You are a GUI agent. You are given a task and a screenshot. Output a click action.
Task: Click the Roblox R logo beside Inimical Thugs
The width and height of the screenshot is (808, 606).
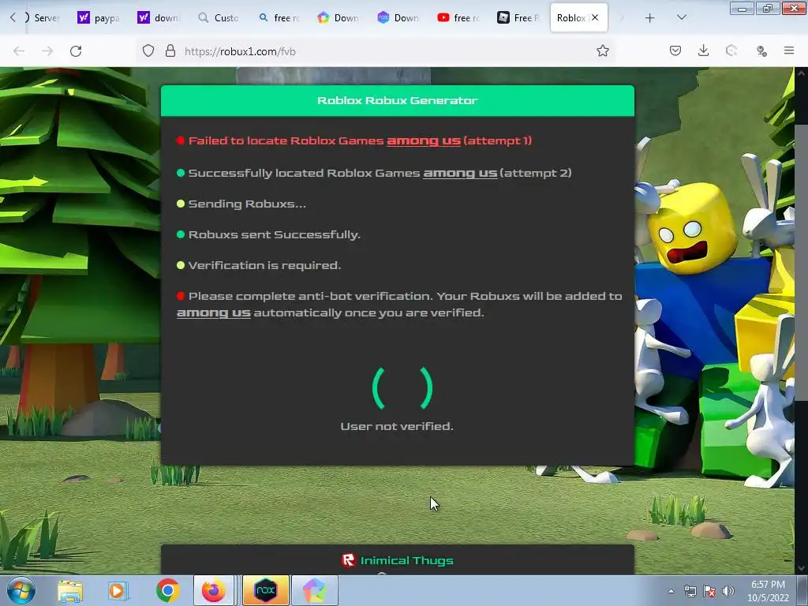click(348, 560)
